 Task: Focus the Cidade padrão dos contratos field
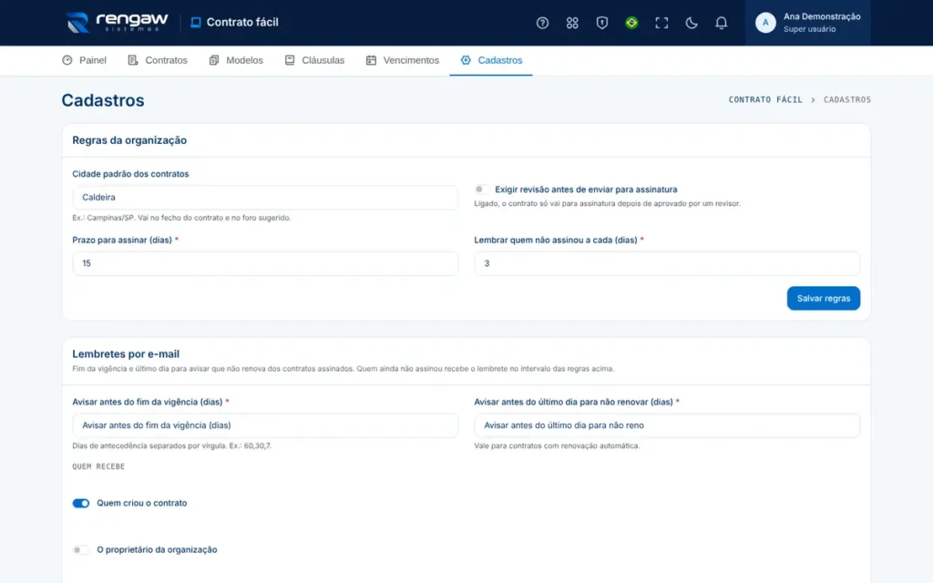click(x=265, y=198)
